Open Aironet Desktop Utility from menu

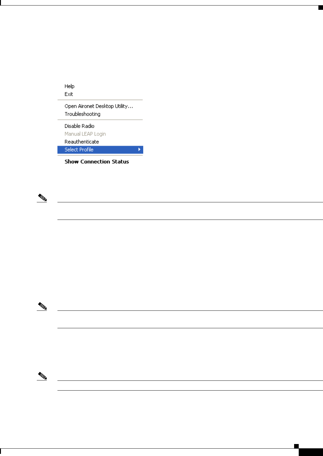[99, 106]
